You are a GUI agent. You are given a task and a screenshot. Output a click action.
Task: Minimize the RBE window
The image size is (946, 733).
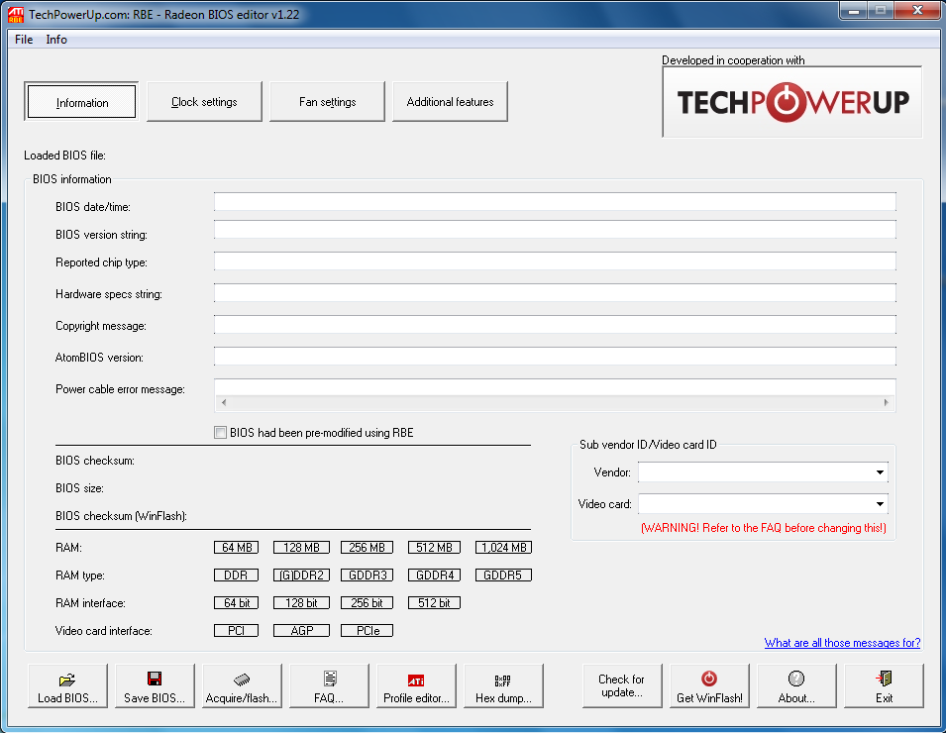coord(853,10)
